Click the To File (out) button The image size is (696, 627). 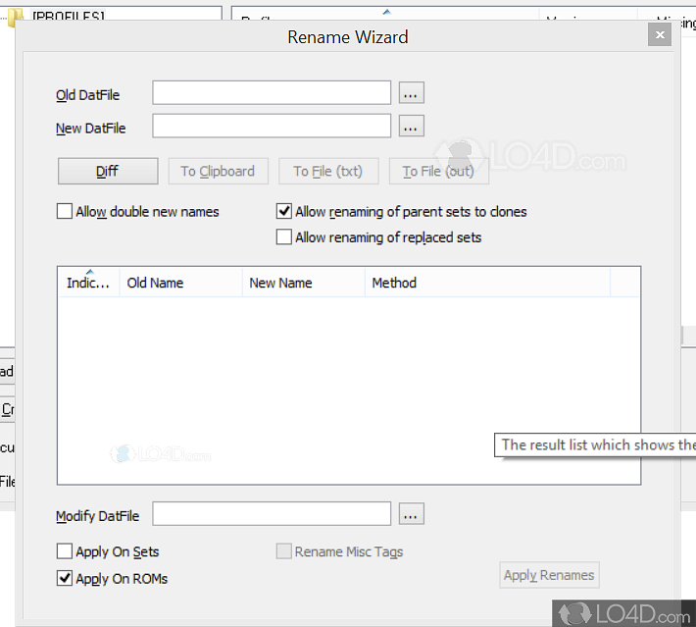438,171
